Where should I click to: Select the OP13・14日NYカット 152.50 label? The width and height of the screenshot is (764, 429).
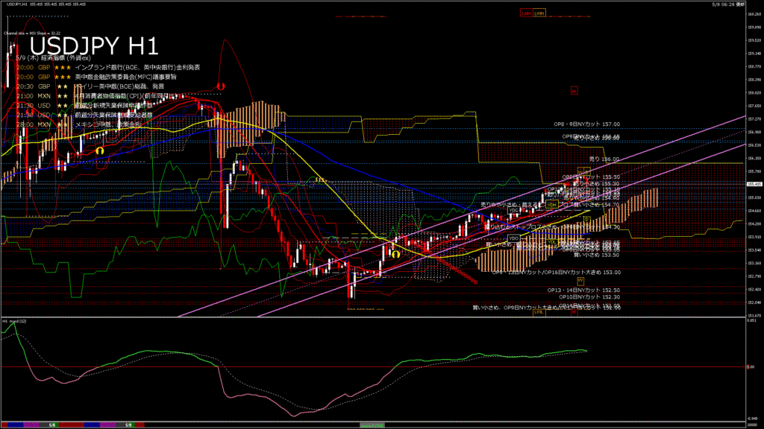(x=583, y=290)
